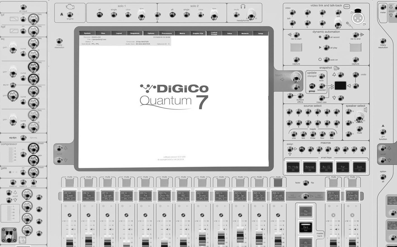The height and width of the screenshot is (247, 397).
Task: Click the solo 1 afl button
Action: click(x=100, y=15)
